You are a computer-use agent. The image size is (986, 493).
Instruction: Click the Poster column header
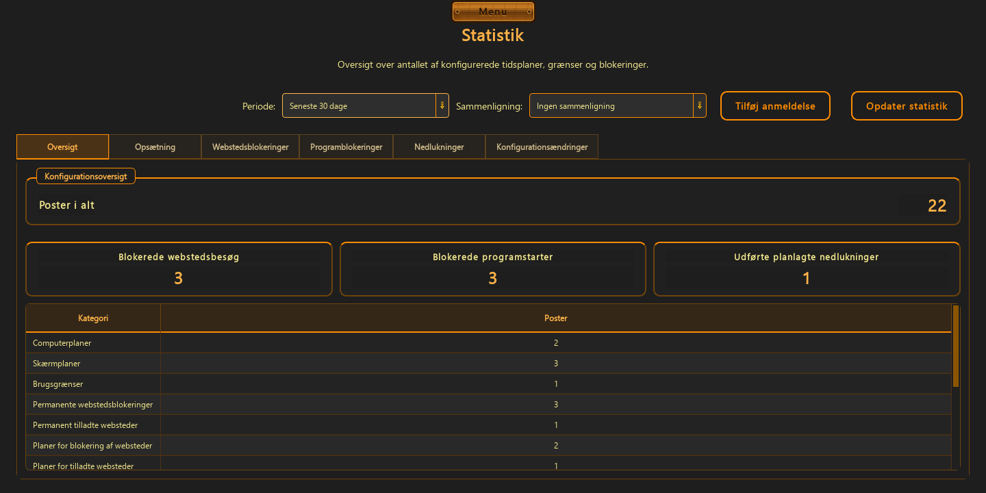click(x=556, y=318)
